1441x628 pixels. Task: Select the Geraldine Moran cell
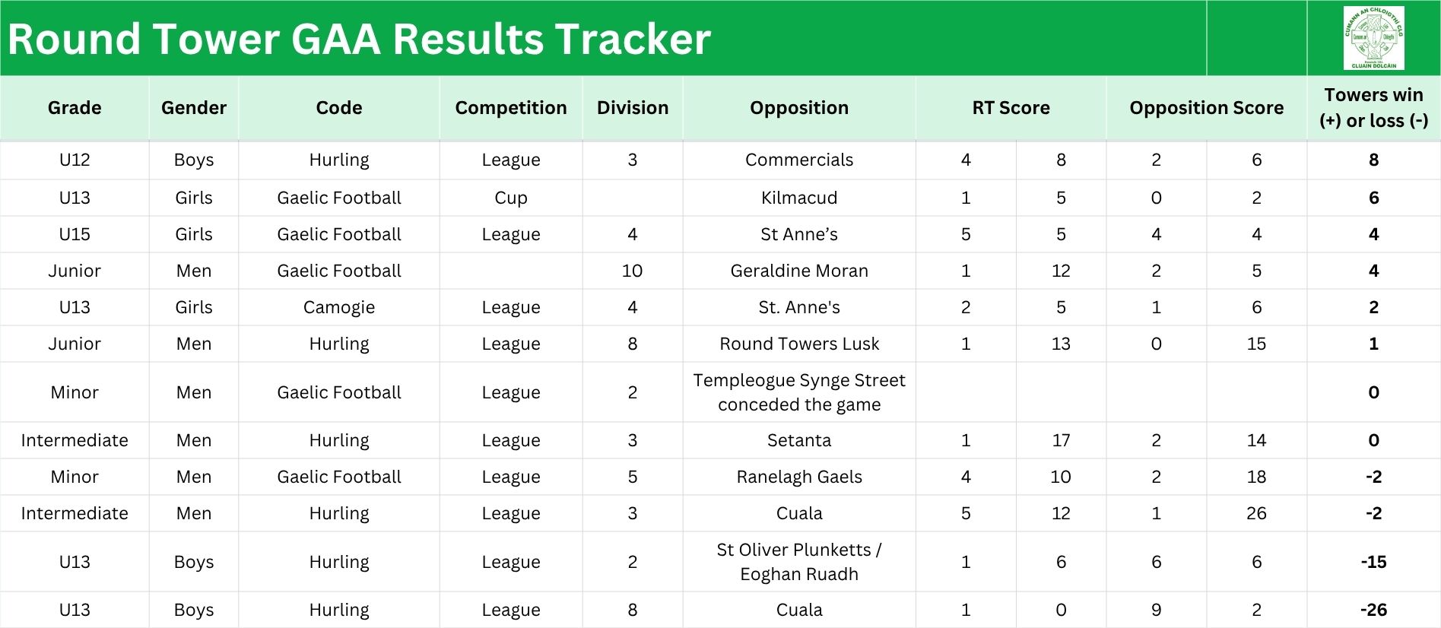(799, 271)
